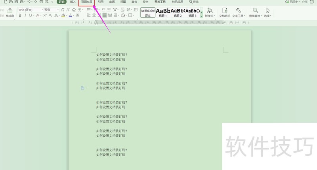The width and height of the screenshot is (317, 170).
Task: Pick paragraph shading fill color
Action: coord(123,15)
